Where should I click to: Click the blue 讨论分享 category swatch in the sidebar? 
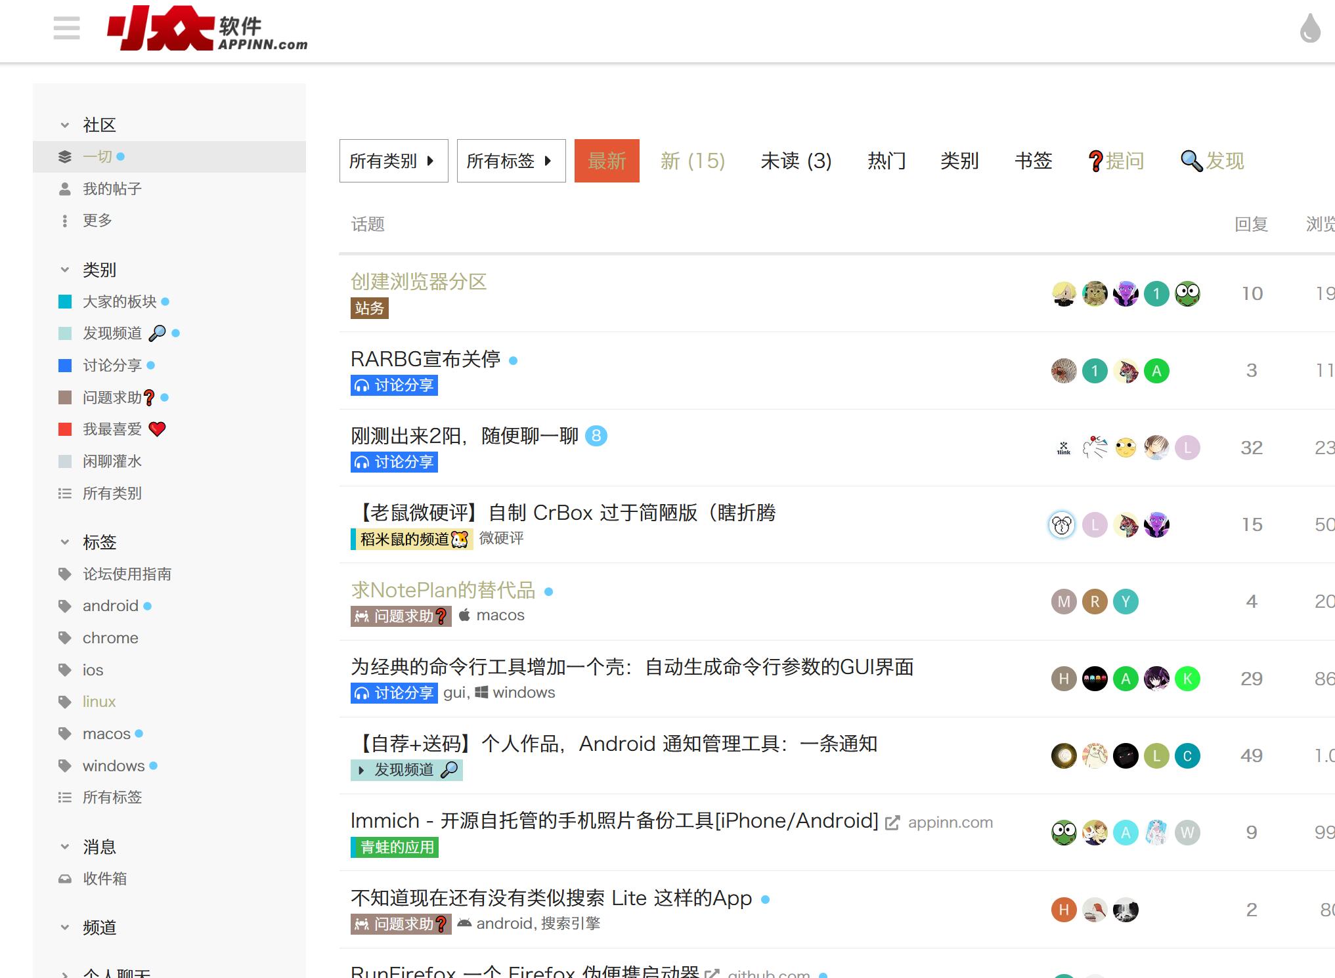tap(65, 365)
